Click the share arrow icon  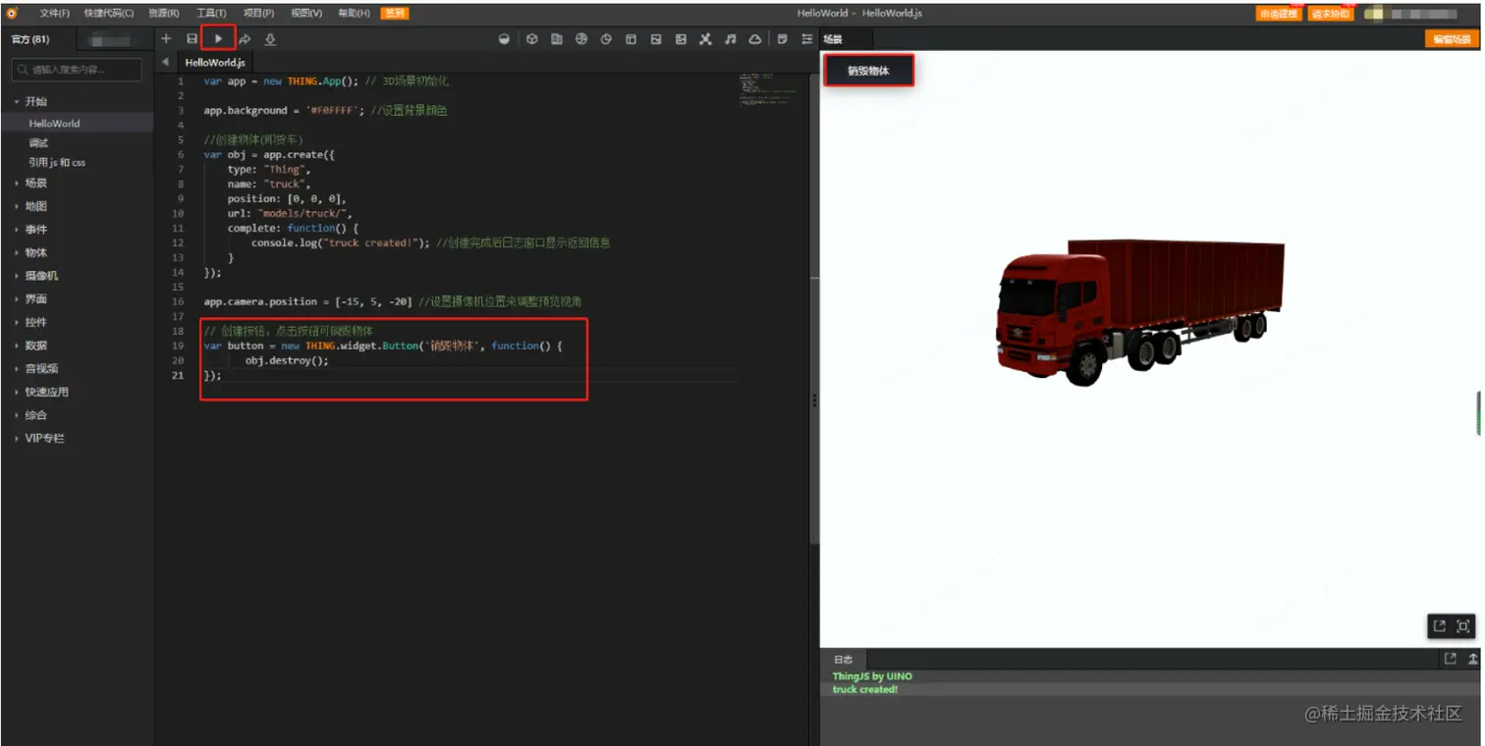coord(245,39)
